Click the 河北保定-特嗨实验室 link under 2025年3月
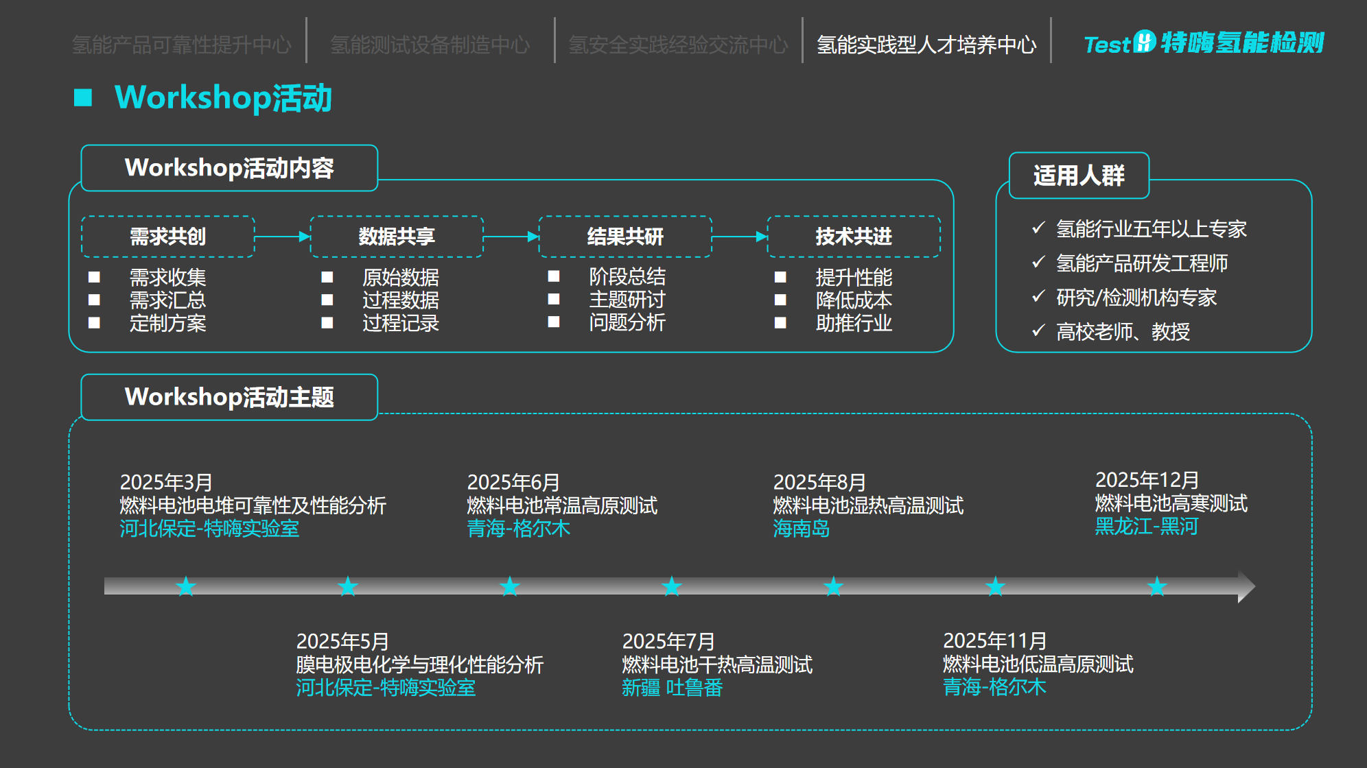Screen dimensions: 1367x768 (x=209, y=529)
